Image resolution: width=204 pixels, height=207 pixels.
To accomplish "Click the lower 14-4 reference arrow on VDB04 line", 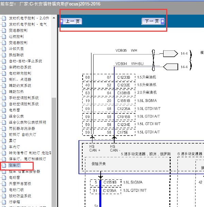I will click(170, 67).
